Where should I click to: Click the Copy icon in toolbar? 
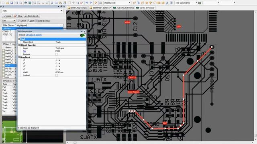tap(56, 3)
